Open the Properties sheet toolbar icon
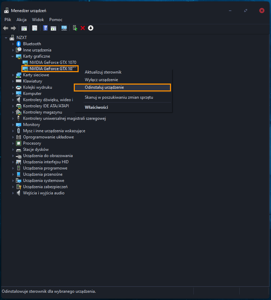Image resolution: width=271 pixels, height=300 pixels. 34,28
